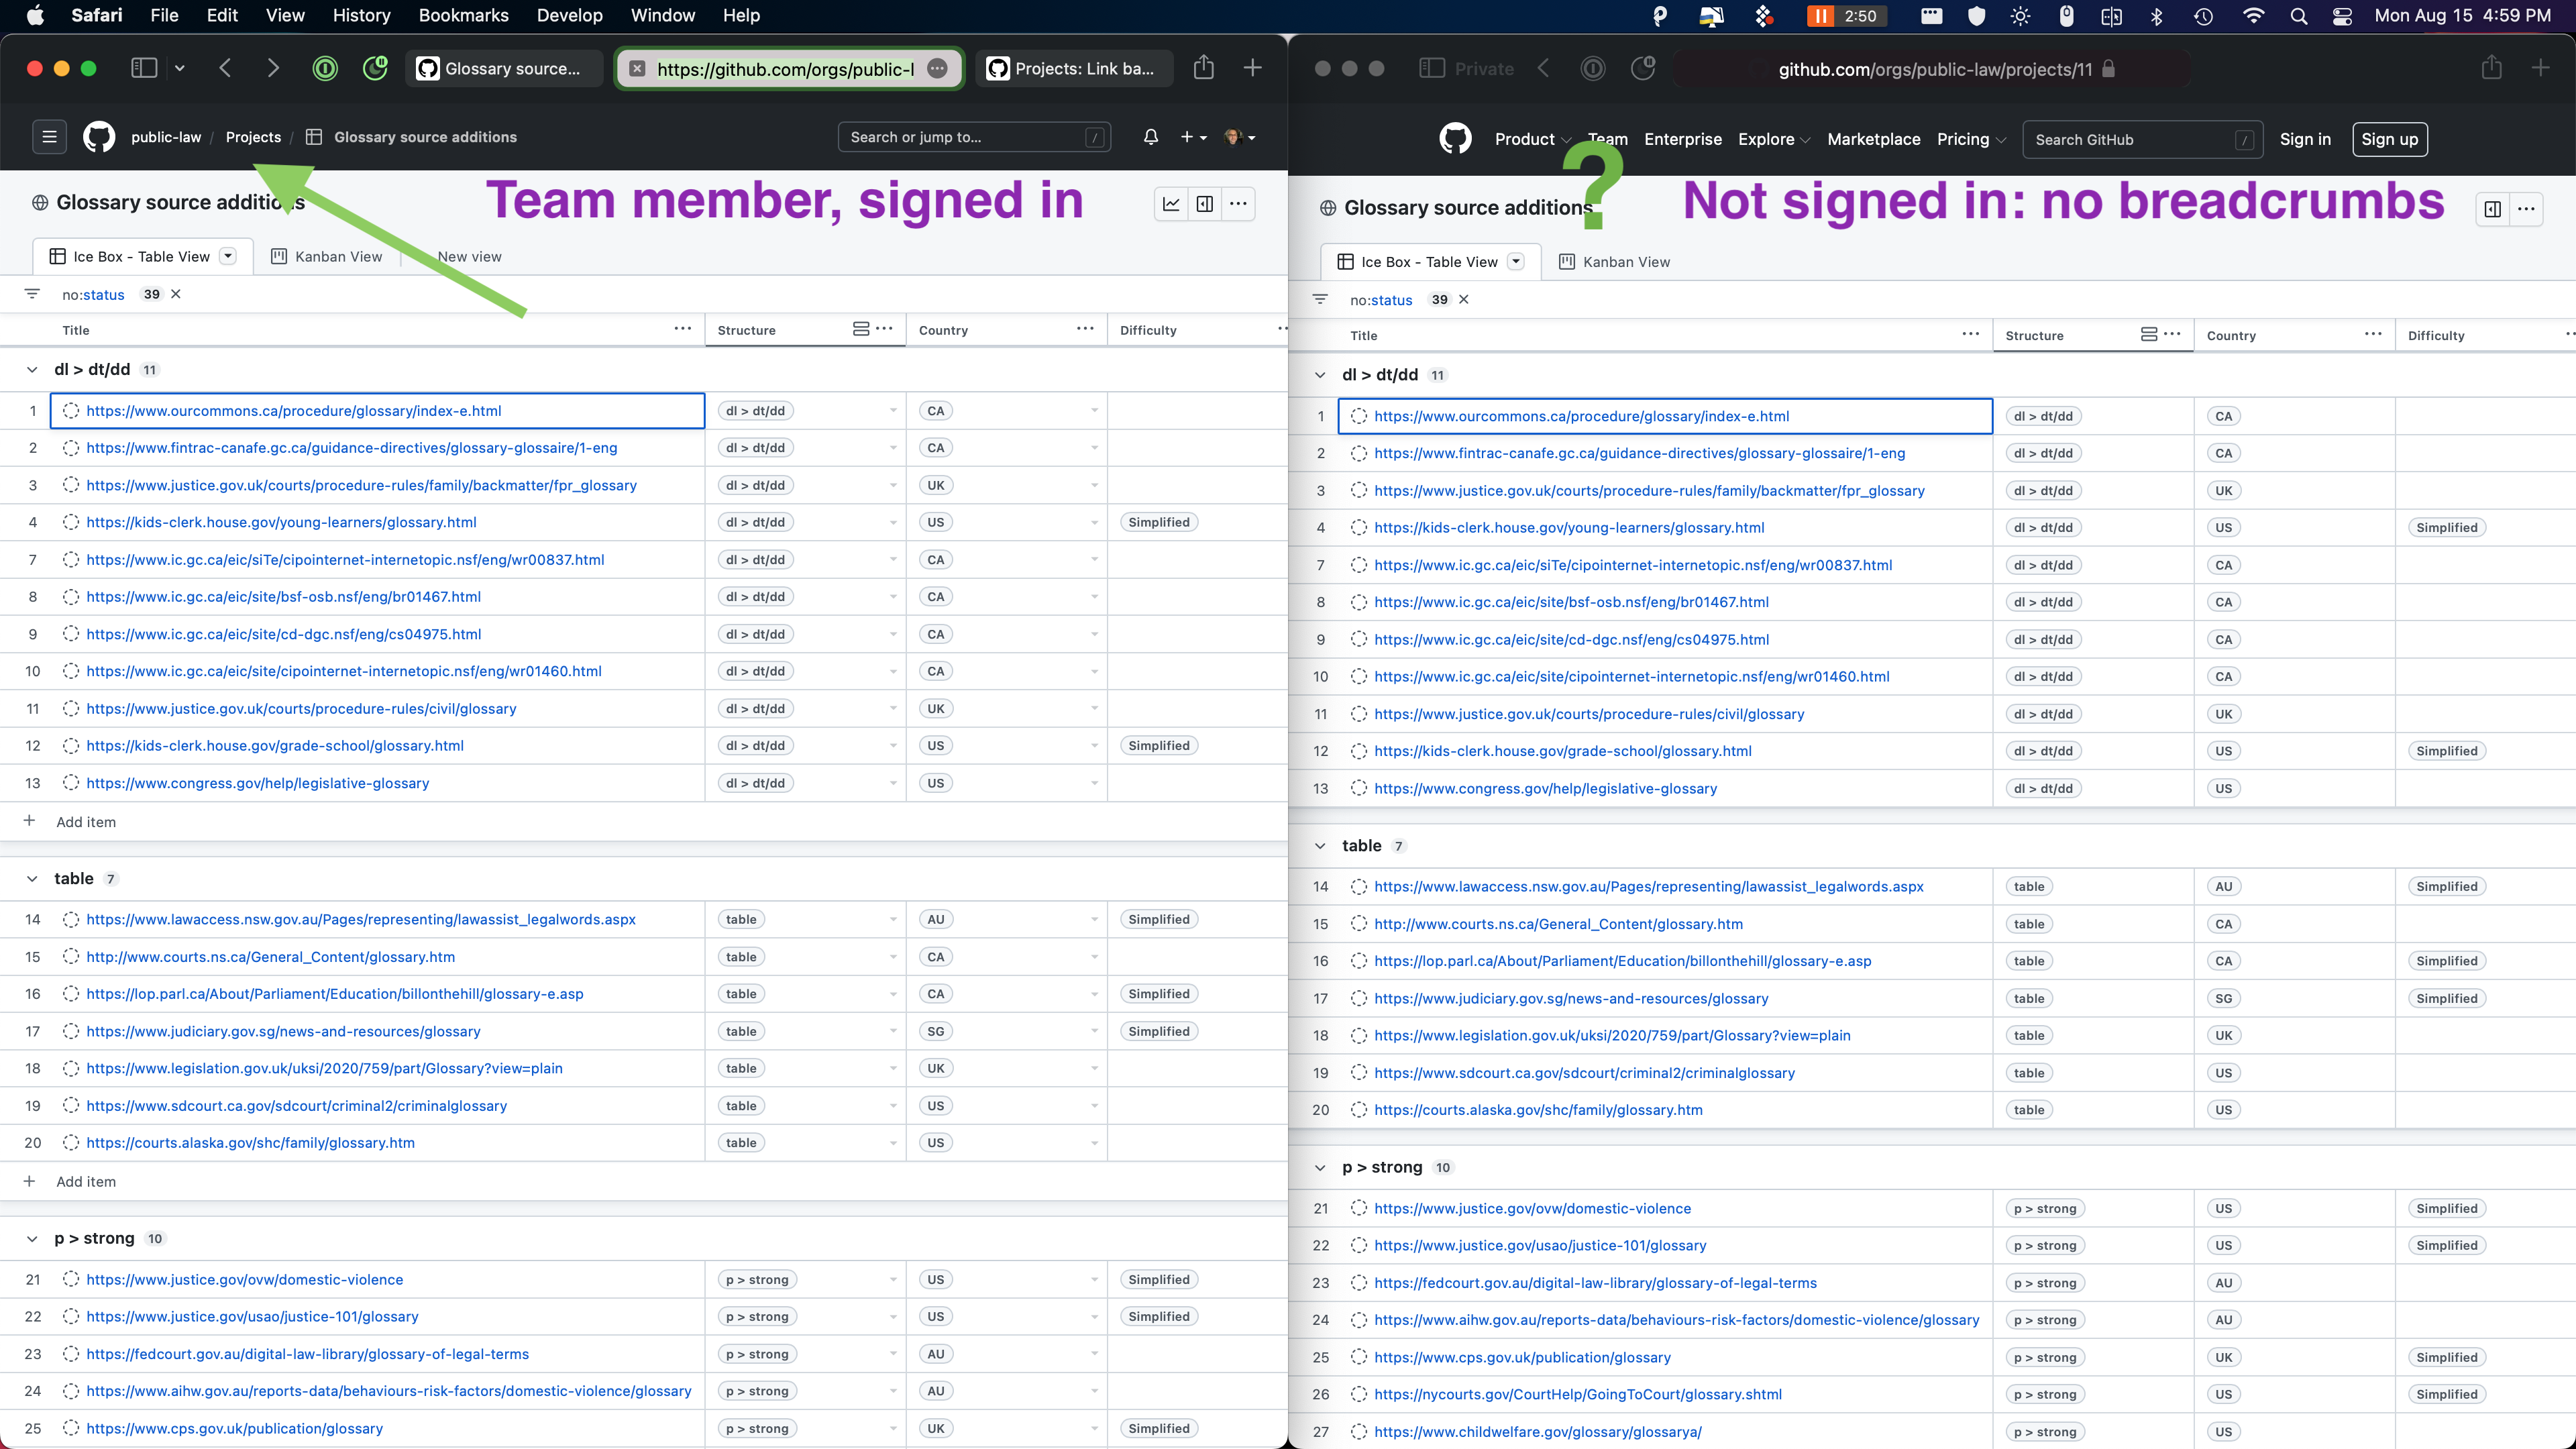This screenshot has width=2576, height=1449.
Task: Open the congress.gov legislative-glossary link
Action: coord(258,783)
